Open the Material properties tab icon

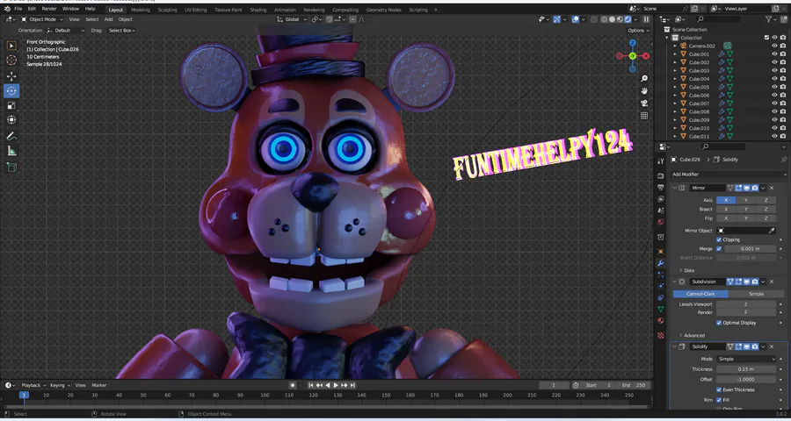(661, 321)
